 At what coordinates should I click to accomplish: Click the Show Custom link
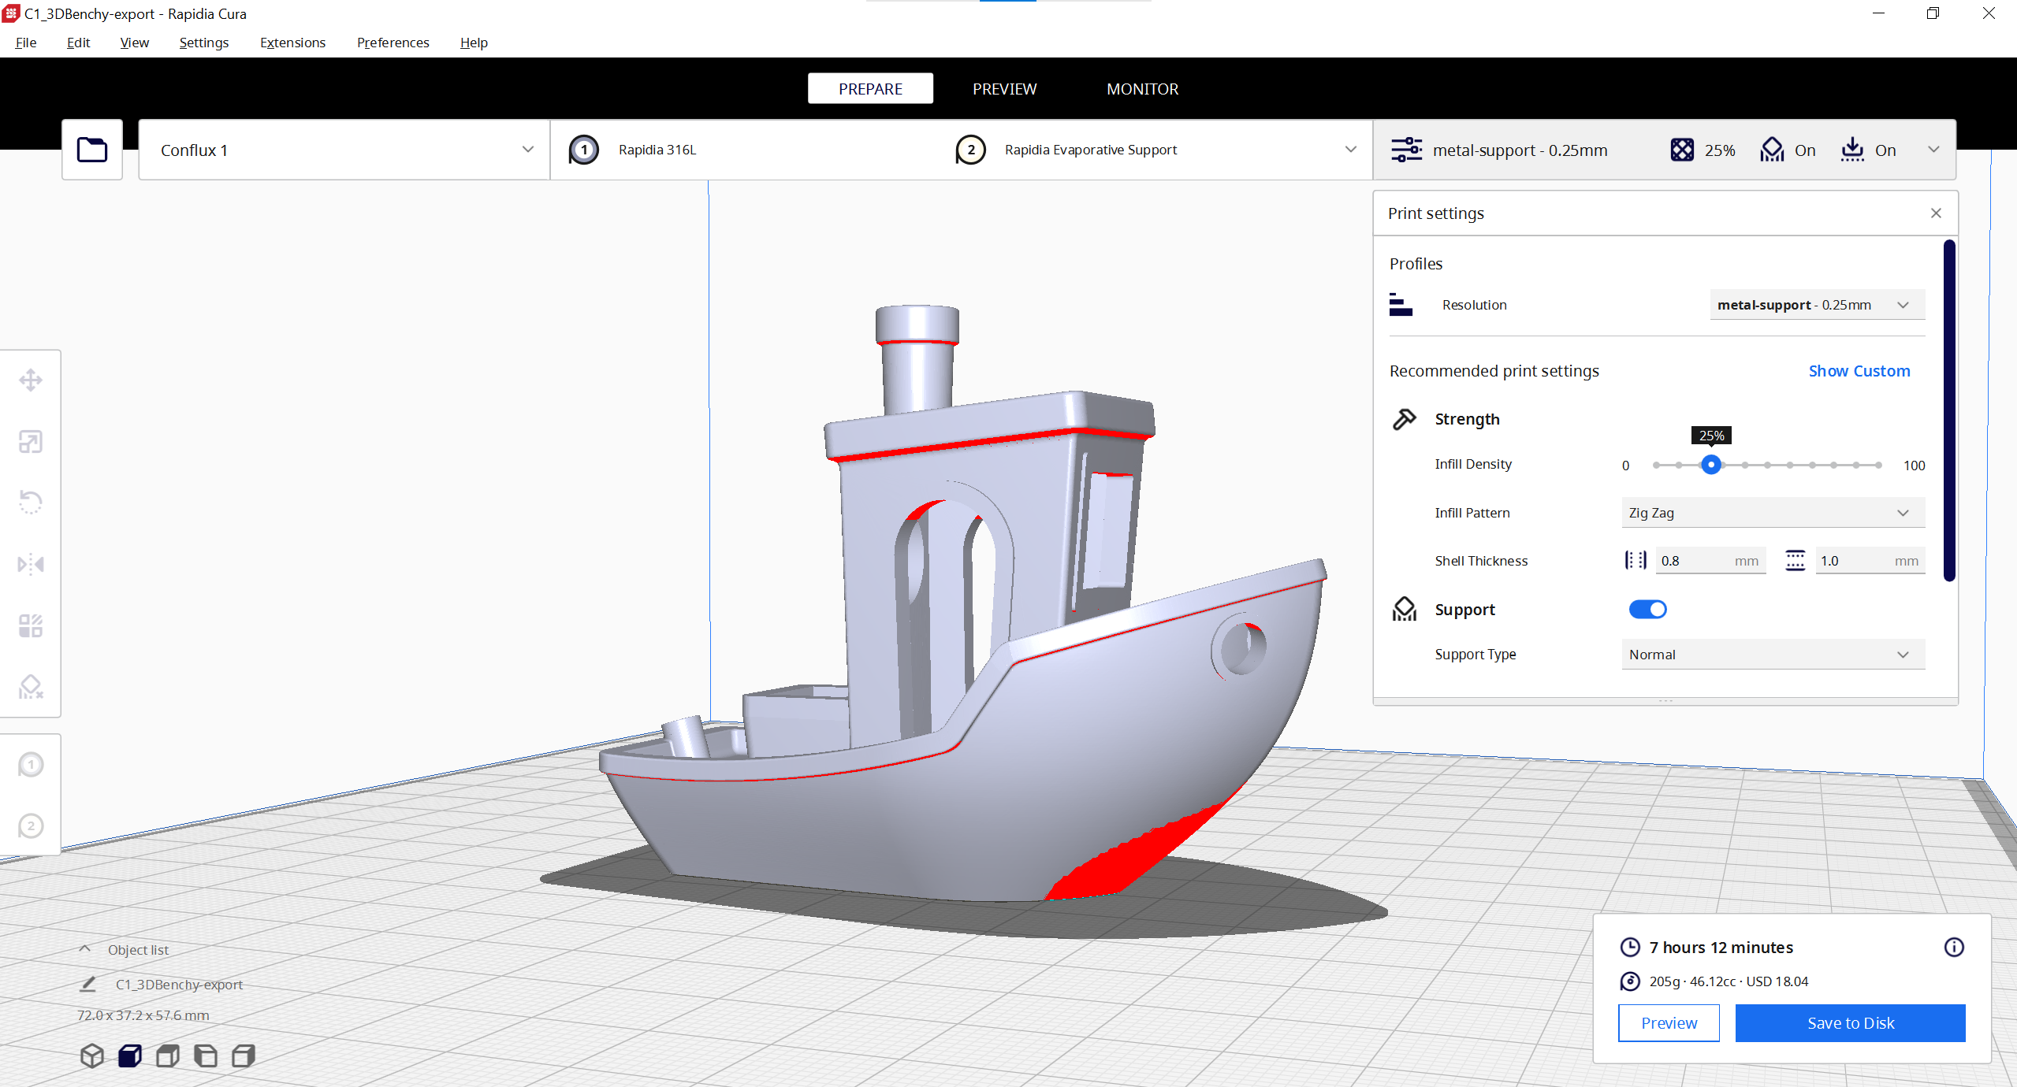[1859, 371]
